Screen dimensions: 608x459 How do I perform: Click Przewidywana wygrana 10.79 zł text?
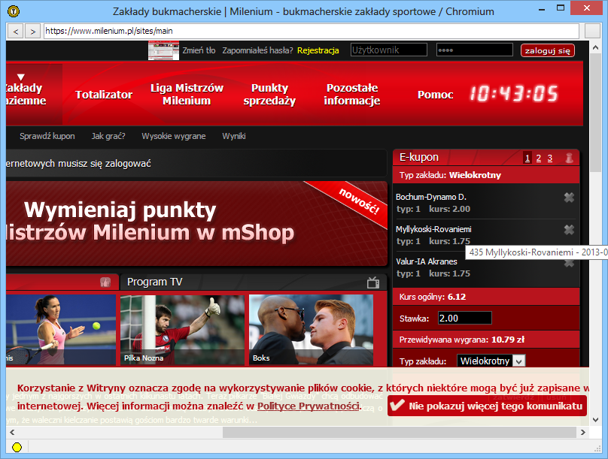[x=462, y=340]
